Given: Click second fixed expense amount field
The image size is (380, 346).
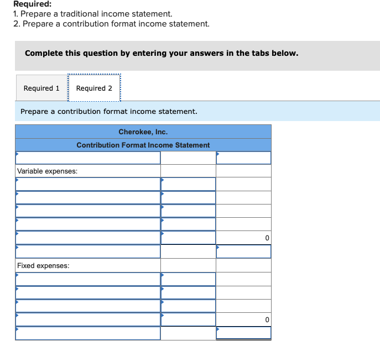Looking at the screenshot, I should point(188,293).
